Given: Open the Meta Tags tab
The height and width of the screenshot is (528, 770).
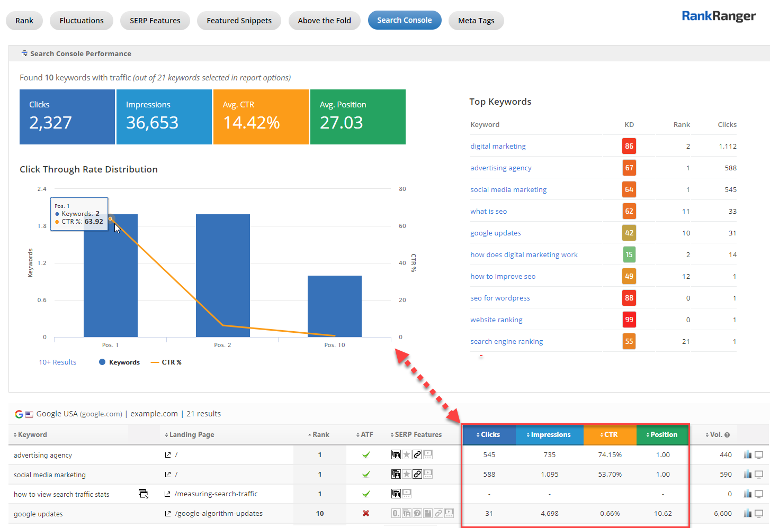Looking at the screenshot, I should (476, 21).
